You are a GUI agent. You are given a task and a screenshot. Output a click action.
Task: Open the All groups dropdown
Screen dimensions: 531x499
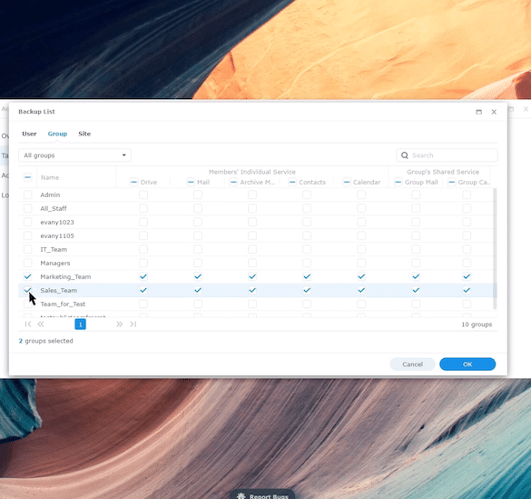[x=74, y=155]
